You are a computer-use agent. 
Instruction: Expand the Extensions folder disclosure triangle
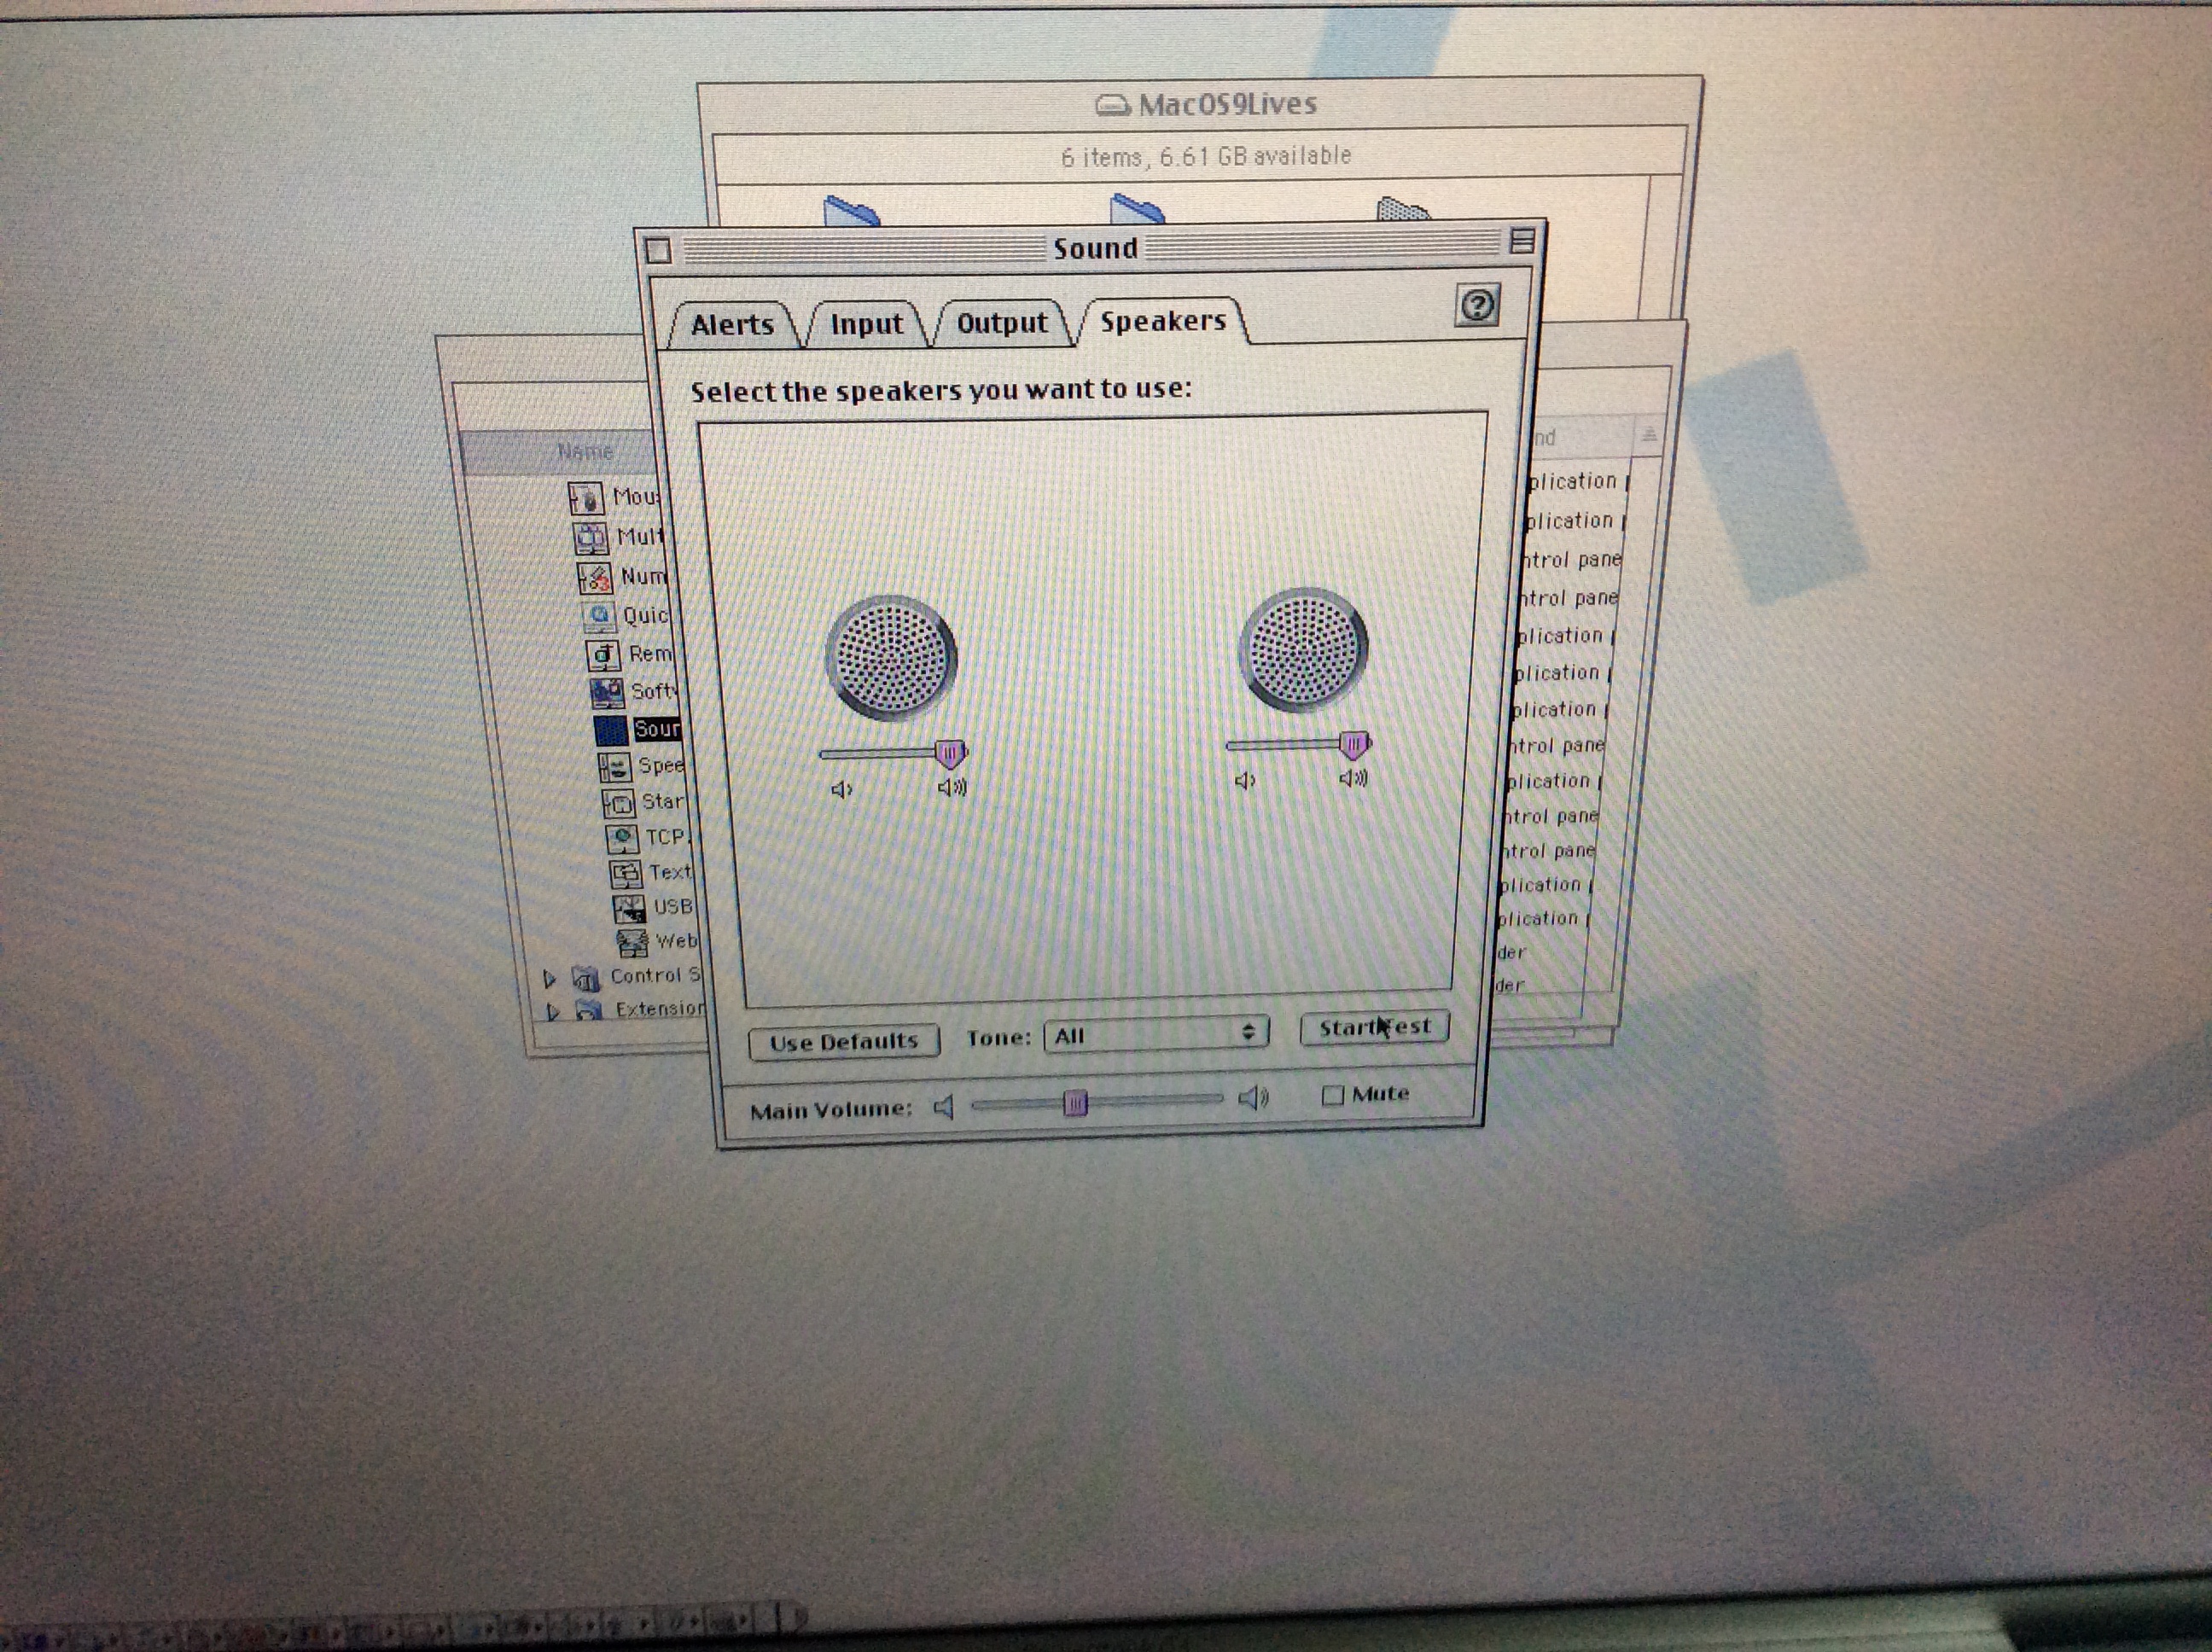(553, 1012)
